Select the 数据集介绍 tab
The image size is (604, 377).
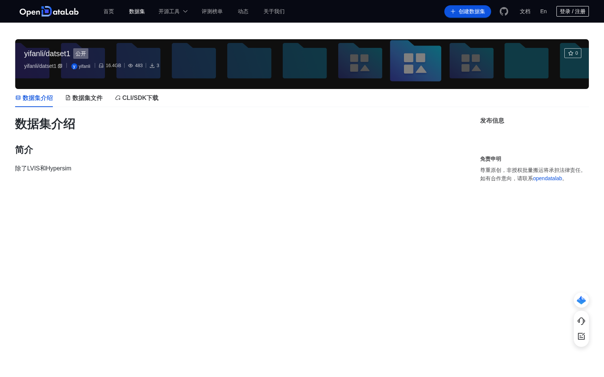[34, 98]
